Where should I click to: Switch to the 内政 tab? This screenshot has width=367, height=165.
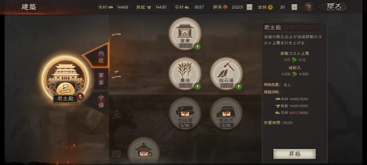pos(101,57)
